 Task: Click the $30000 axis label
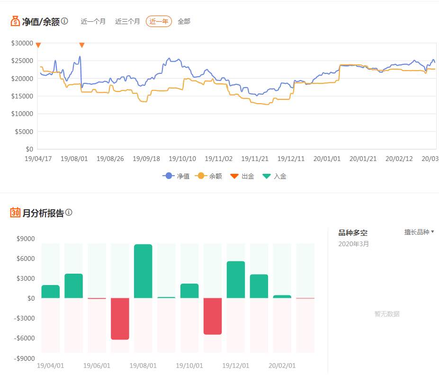click(x=22, y=43)
